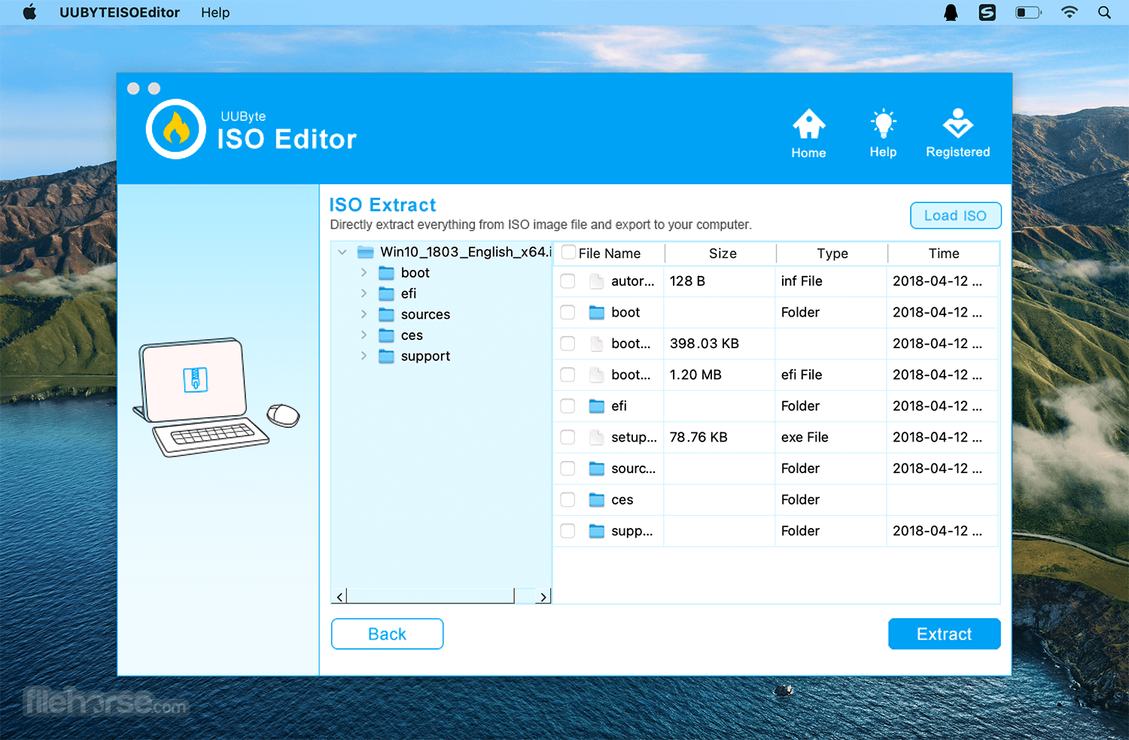Screen dimensions: 1129x740
Task: Check the setup... exe file checkbox
Action: click(568, 437)
